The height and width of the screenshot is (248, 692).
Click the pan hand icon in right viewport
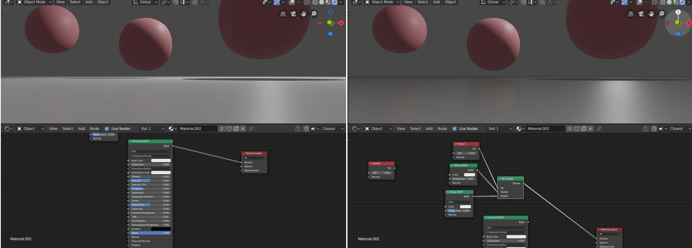coord(651,14)
